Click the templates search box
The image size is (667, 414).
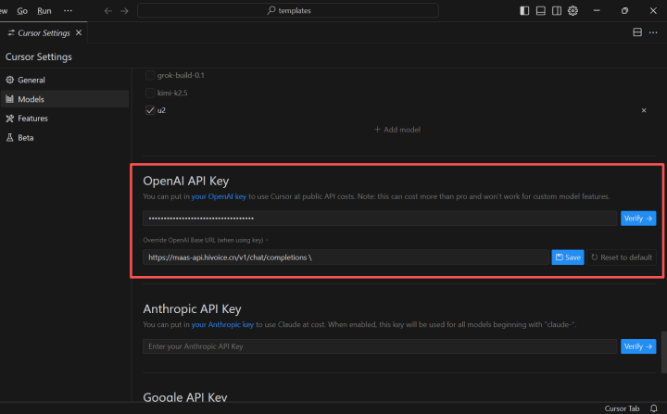[x=288, y=10]
